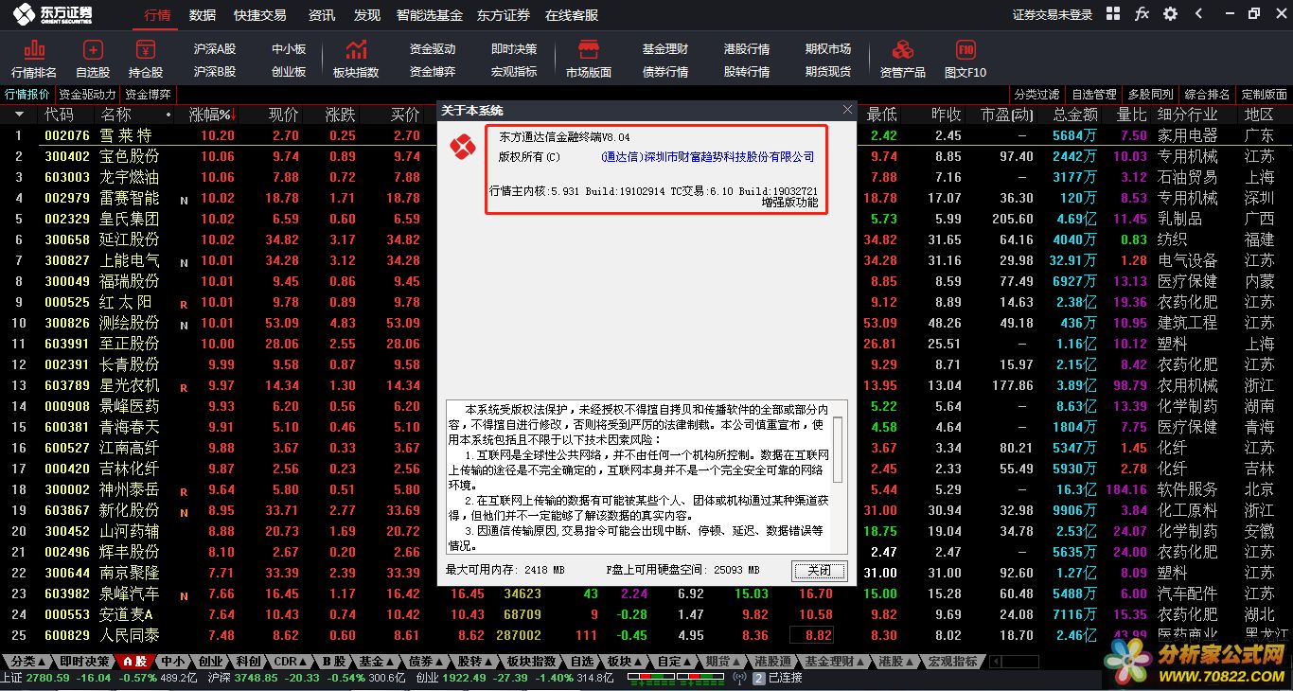Close the 关于本系统 dialog with X
The image size is (1293, 691).
847,110
